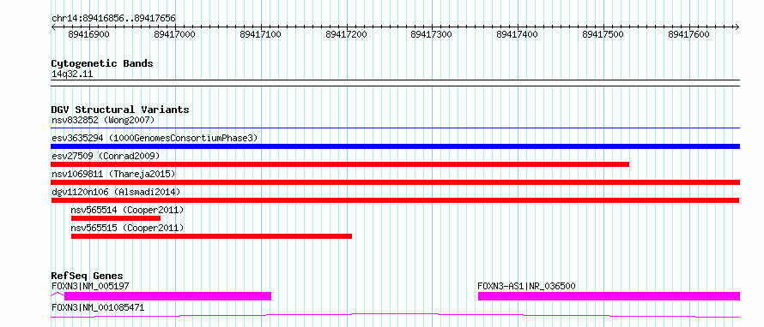
Task: Select the 89417500 ruler coordinate
Action: click(603, 34)
